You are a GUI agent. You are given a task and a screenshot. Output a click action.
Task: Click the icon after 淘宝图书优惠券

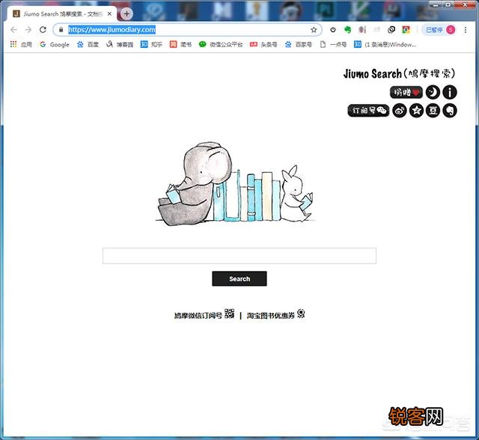coord(301,314)
